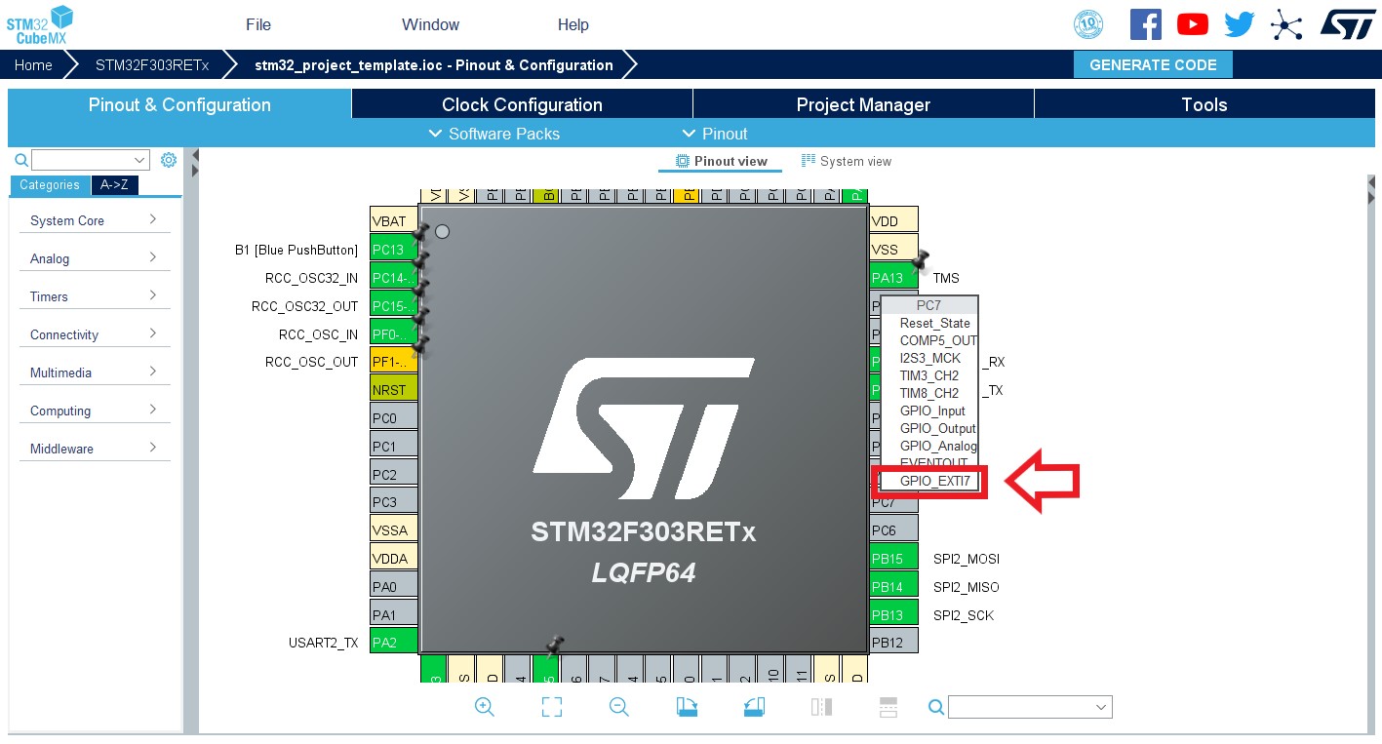
Task: Click the Facebook icon
Action: coord(1146,24)
